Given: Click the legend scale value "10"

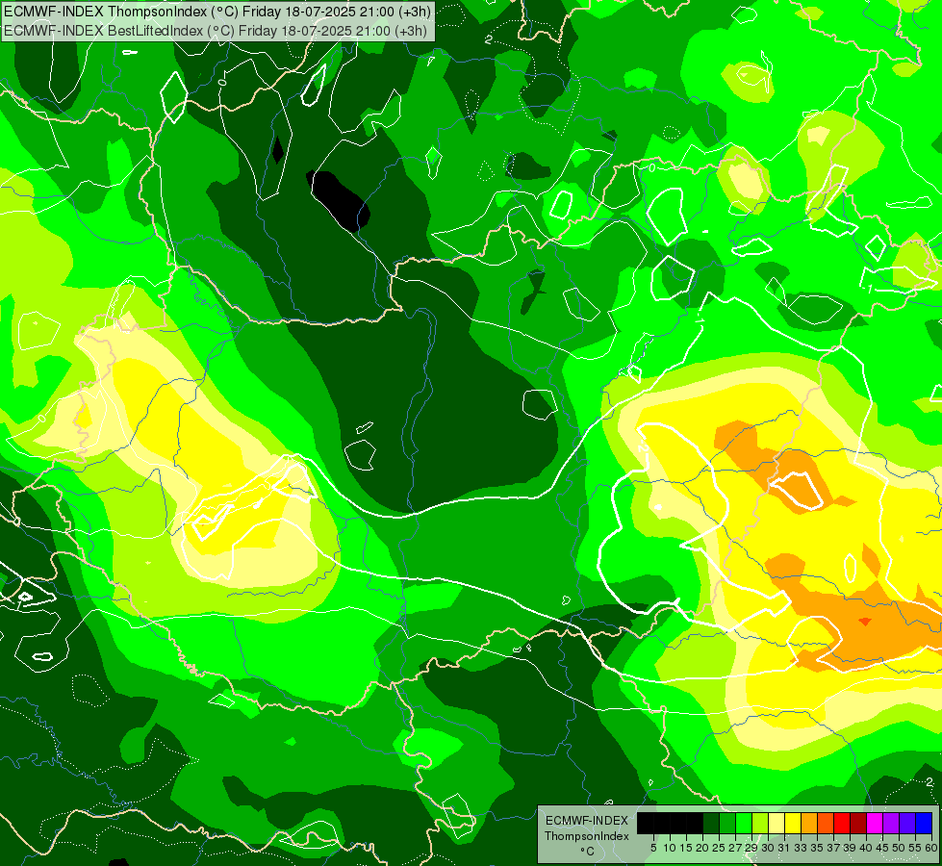Looking at the screenshot, I should pos(670,848).
